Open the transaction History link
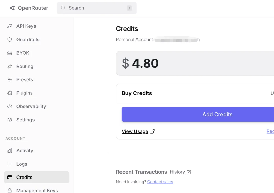 177,172
